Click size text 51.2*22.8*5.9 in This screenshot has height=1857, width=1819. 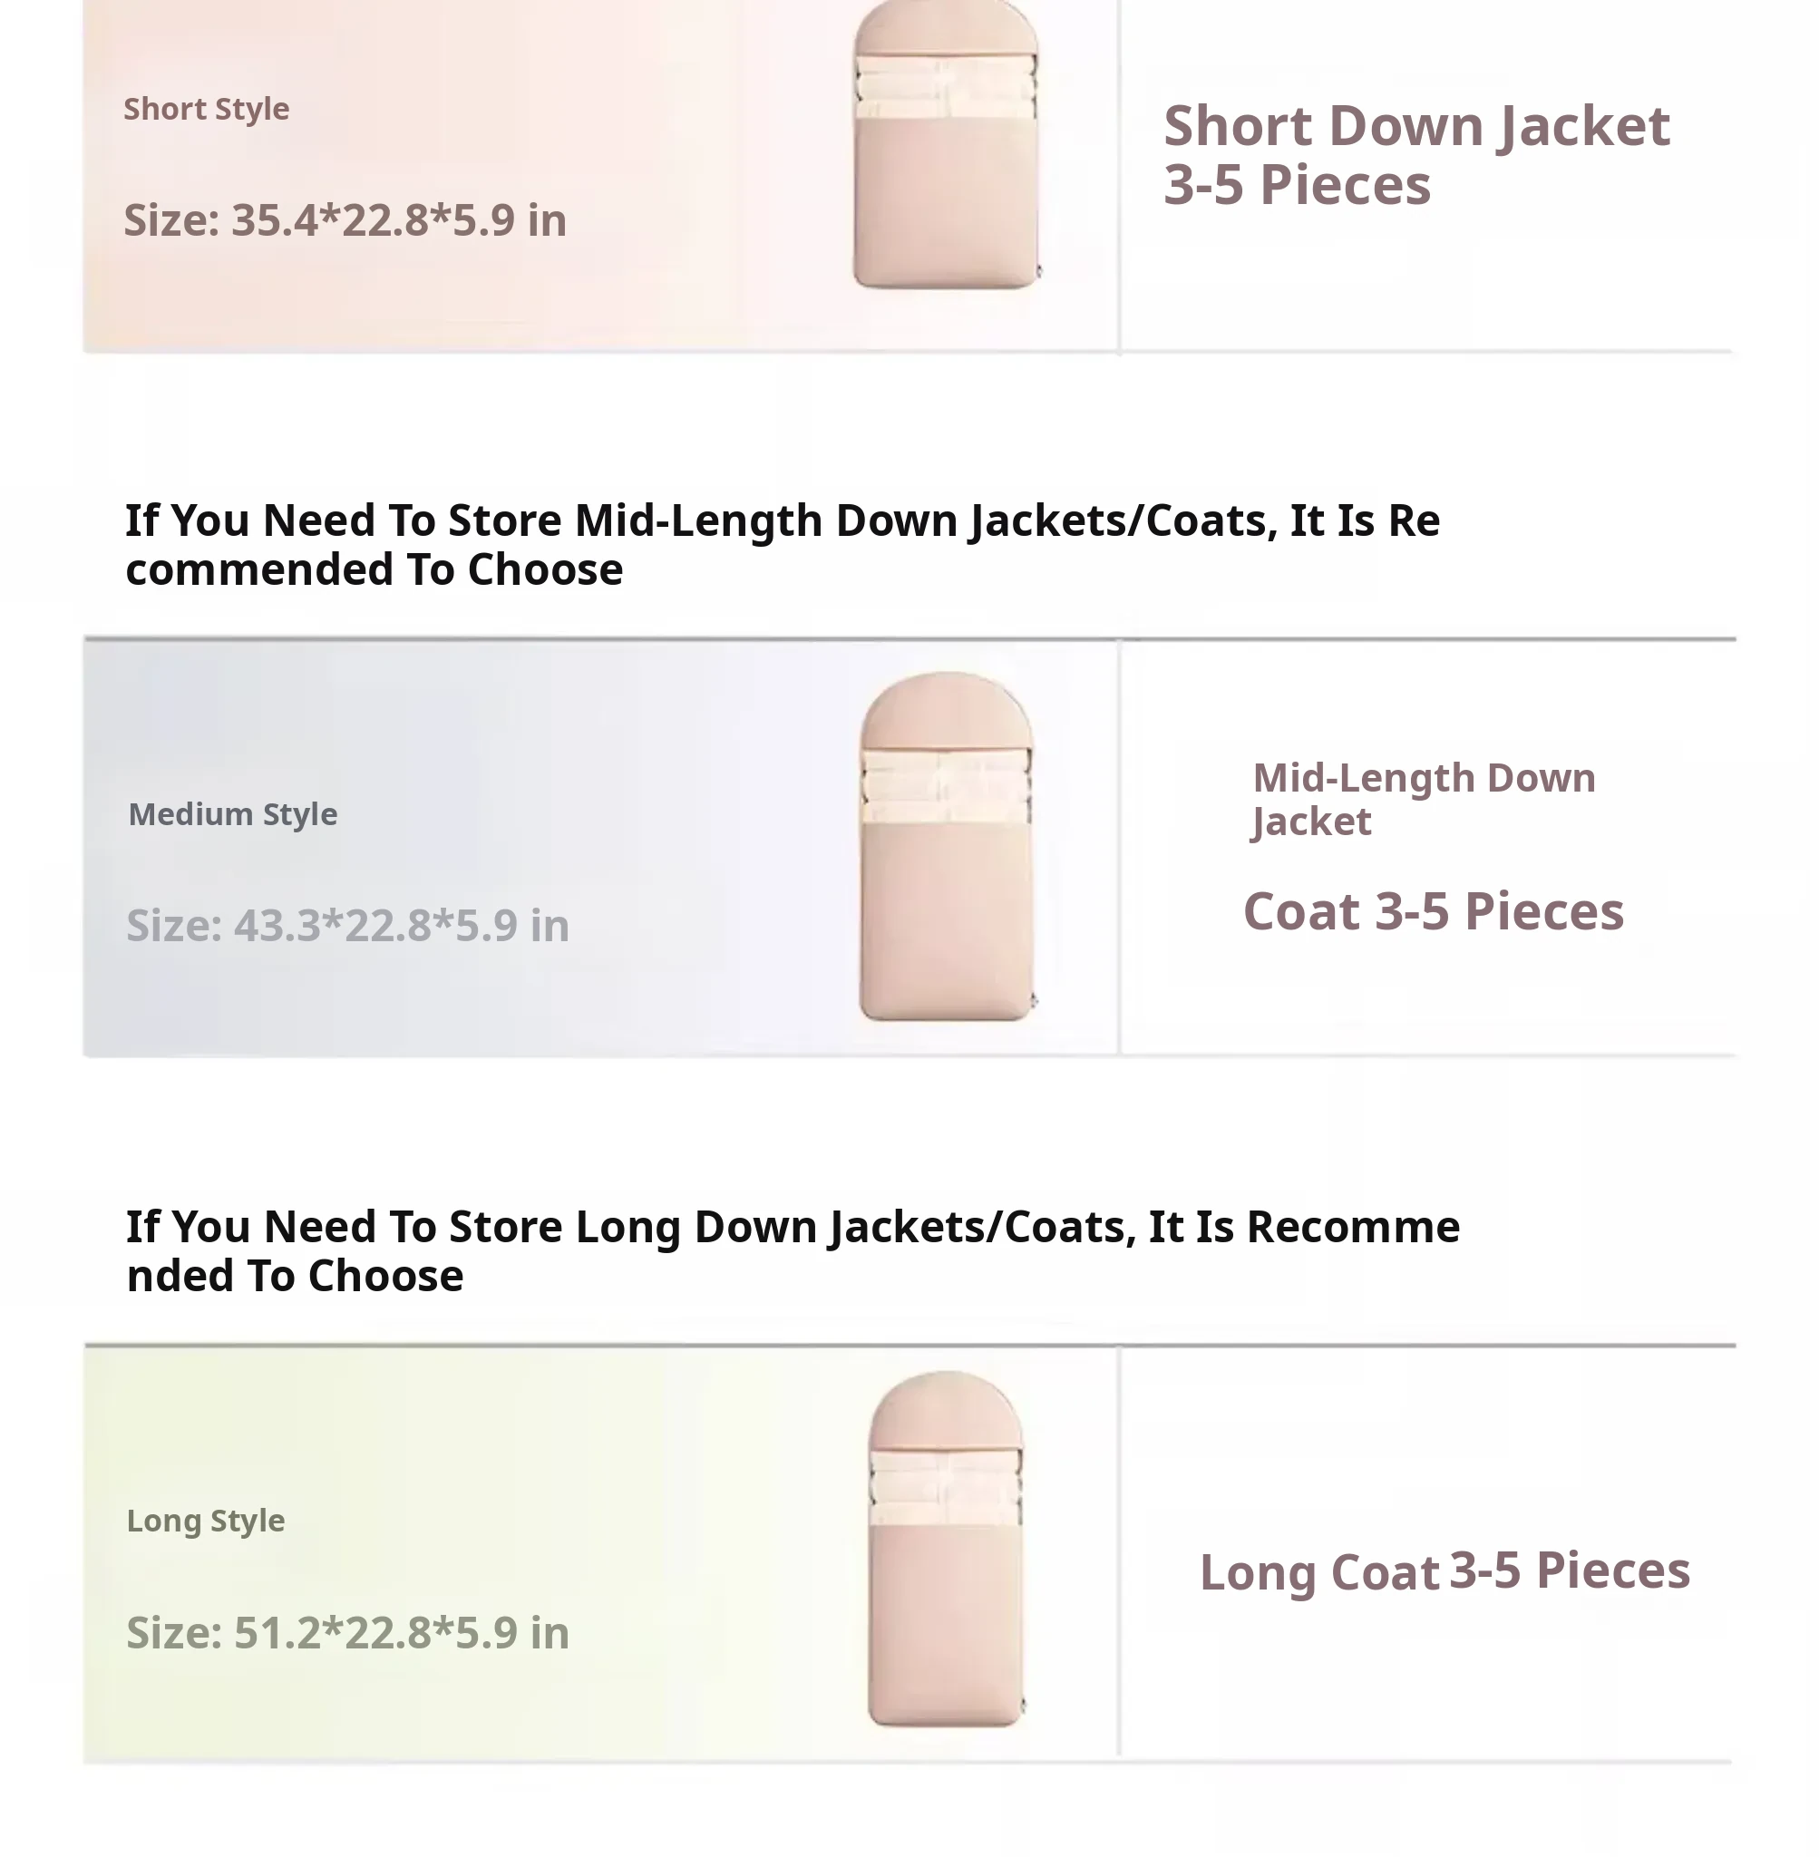tap(348, 1632)
